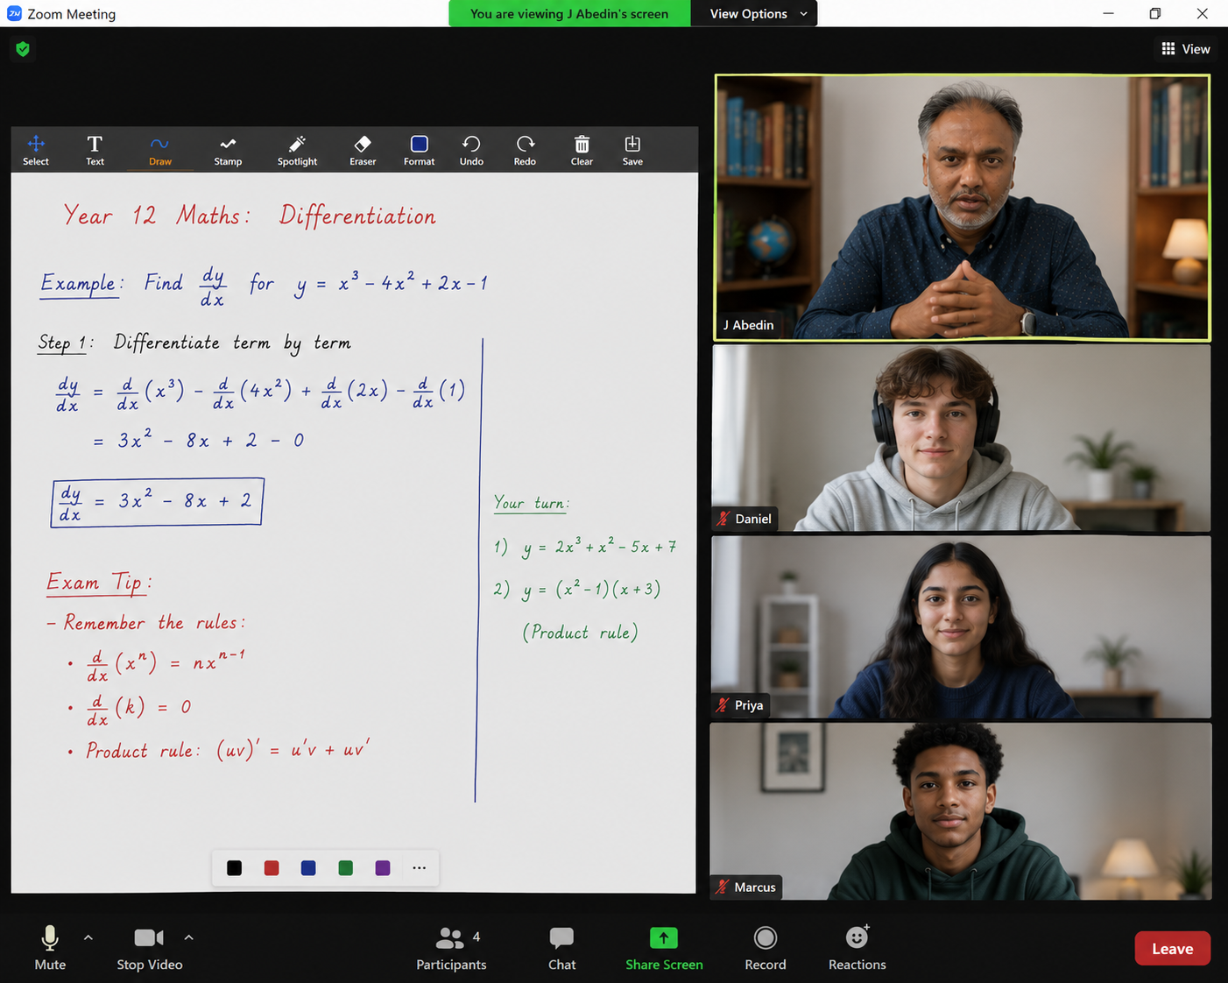Open the Stamp tool
Viewport: 1228px width, 983px height.
(x=228, y=150)
